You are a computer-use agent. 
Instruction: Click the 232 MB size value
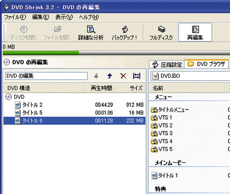pyautogui.click(x=135, y=121)
